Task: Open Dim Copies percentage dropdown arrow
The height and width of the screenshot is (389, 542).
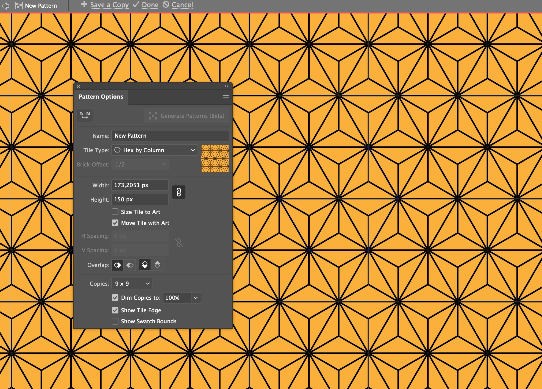Action: point(196,298)
